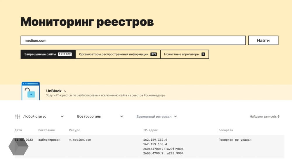Click the IP-адрес column header
The width and height of the screenshot is (292, 164).
(x=150, y=130)
